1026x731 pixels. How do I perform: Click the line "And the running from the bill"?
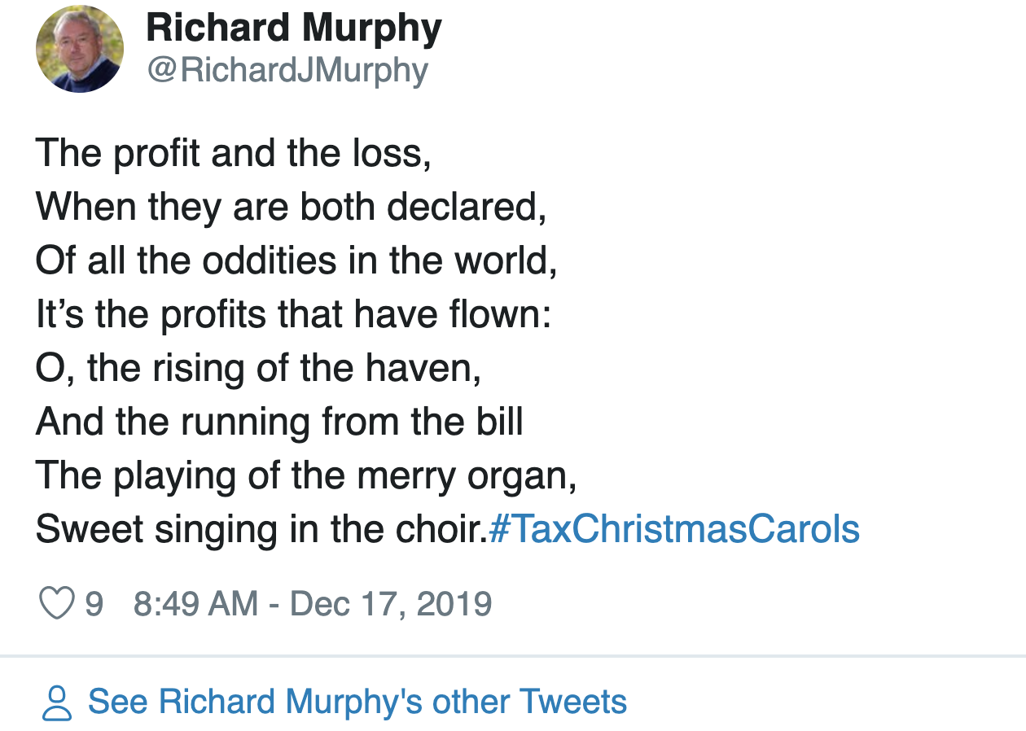point(279,422)
